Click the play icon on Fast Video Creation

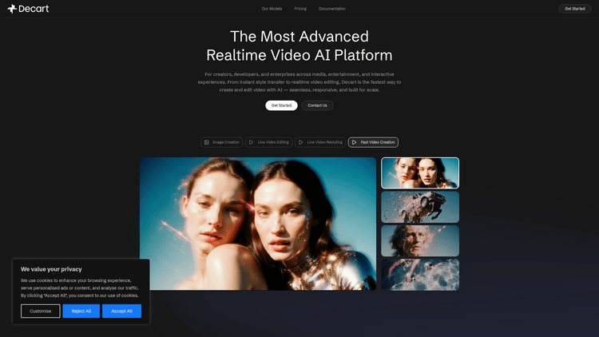(x=355, y=142)
